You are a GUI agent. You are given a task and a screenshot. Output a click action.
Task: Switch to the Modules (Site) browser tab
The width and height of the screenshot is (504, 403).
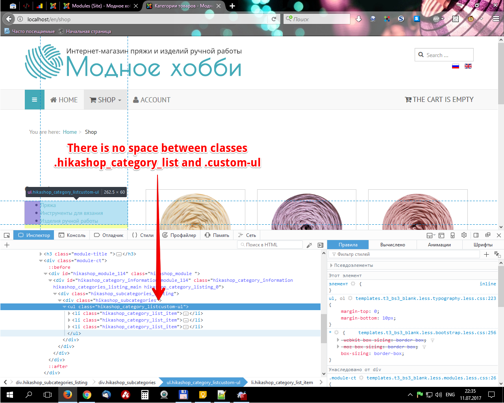click(x=100, y=6)
